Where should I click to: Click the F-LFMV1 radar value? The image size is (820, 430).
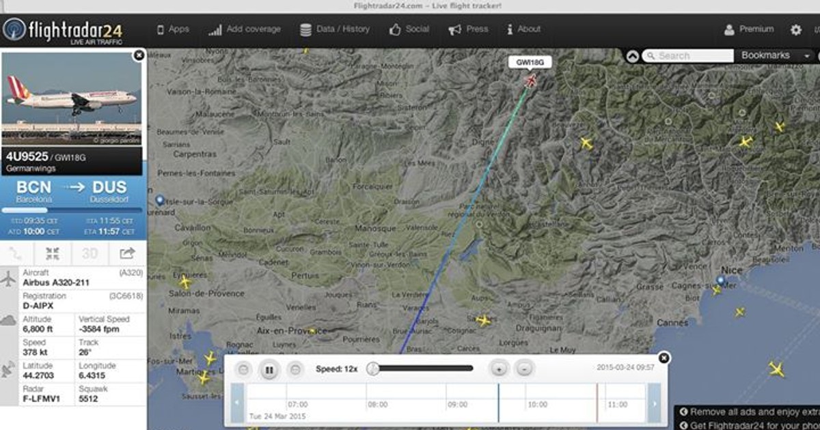40,399
